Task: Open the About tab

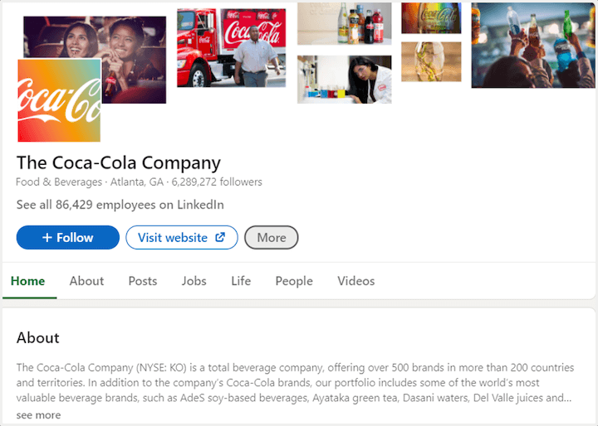Action: (86, 281)
